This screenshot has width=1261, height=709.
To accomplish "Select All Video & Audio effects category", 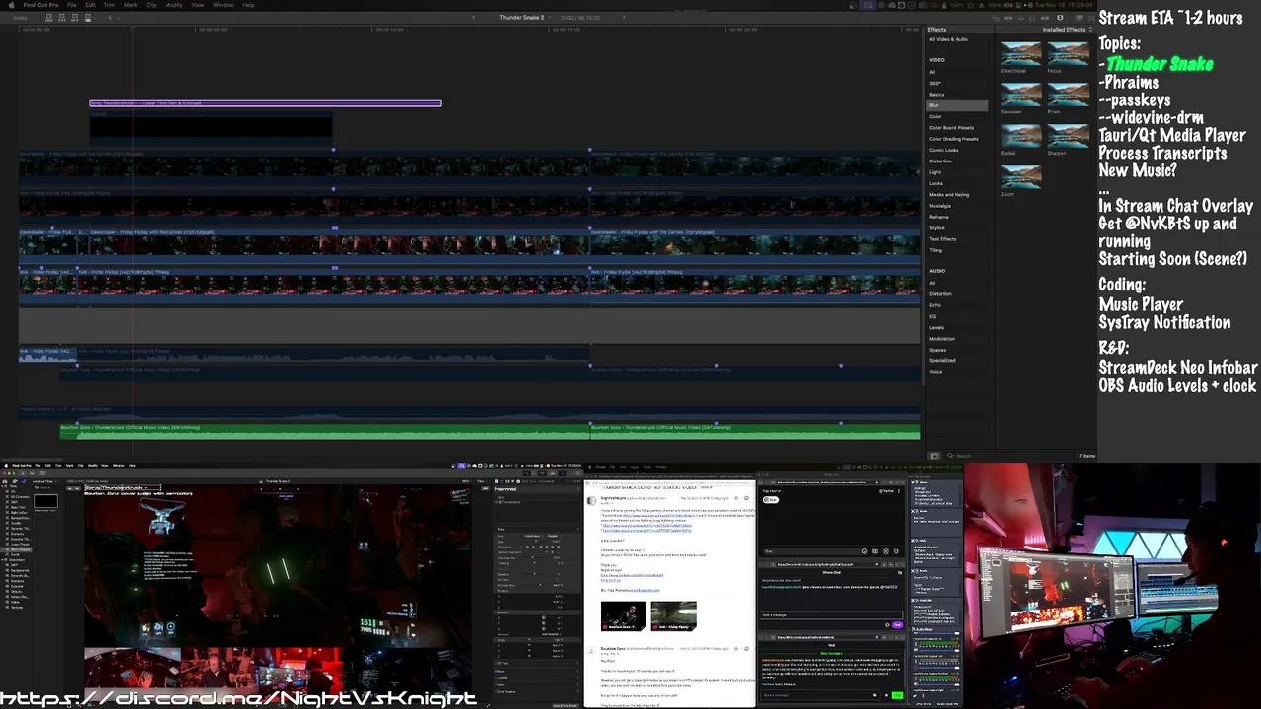I will coord(949,39).
